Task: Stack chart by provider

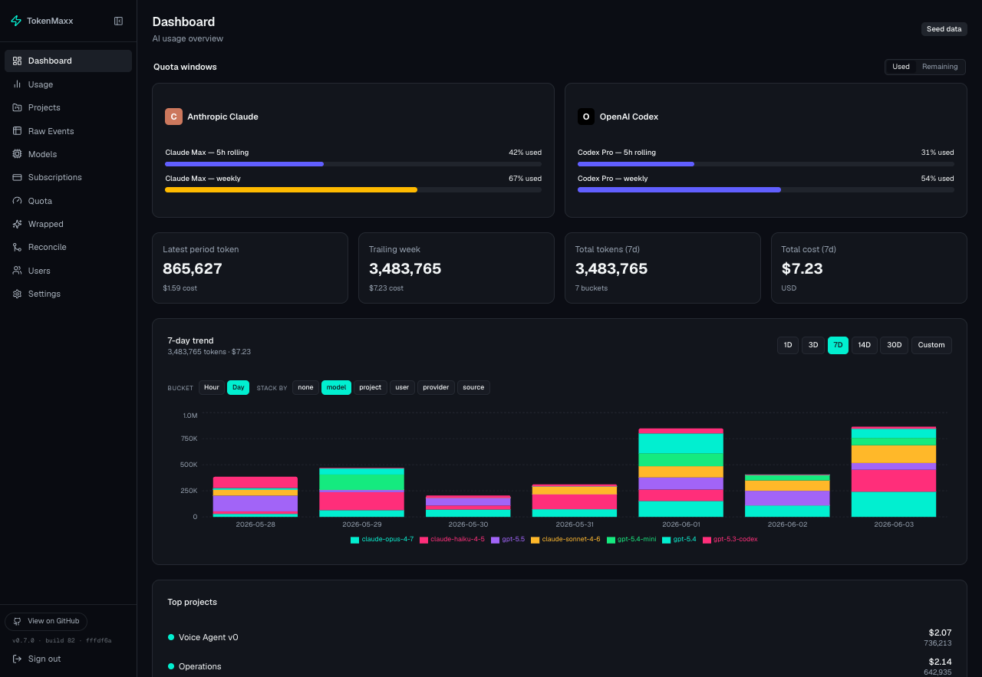Action: (436, 387)
